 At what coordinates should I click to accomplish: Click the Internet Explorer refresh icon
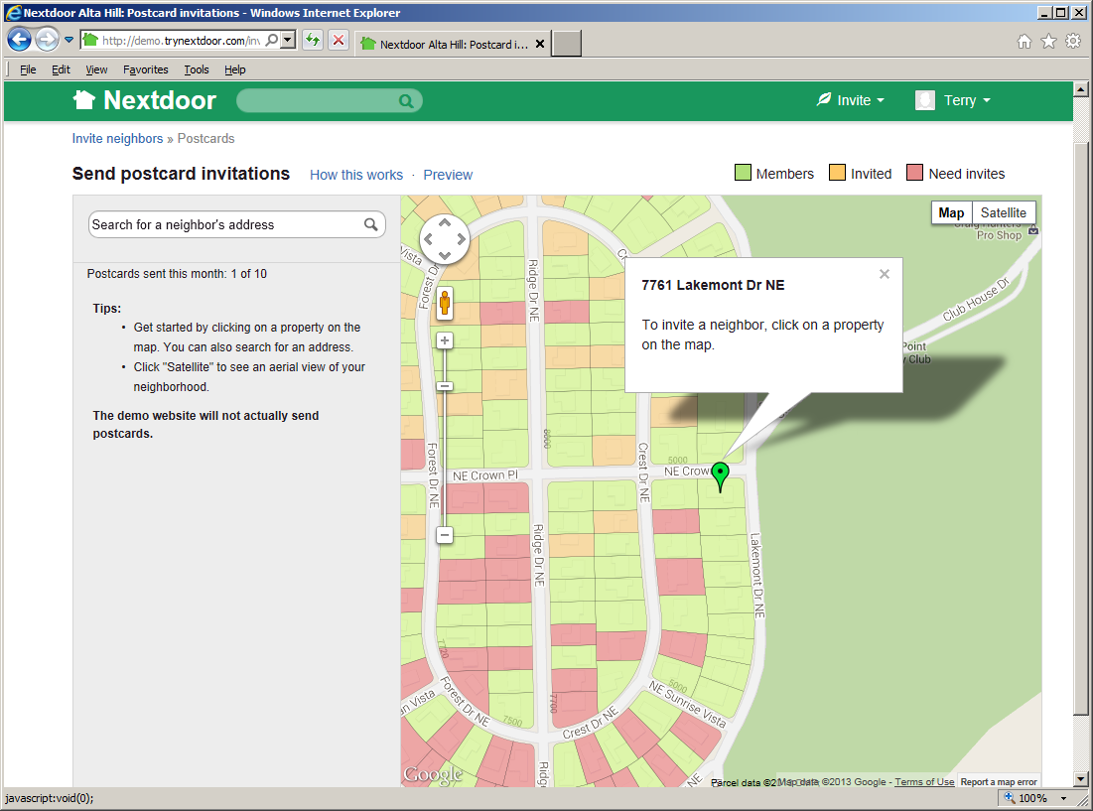coord(315,40)
